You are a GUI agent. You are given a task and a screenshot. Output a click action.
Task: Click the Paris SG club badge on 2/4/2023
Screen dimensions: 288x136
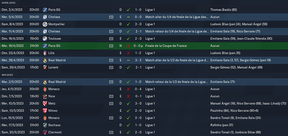pyautogui.click(x=45, y=10)
